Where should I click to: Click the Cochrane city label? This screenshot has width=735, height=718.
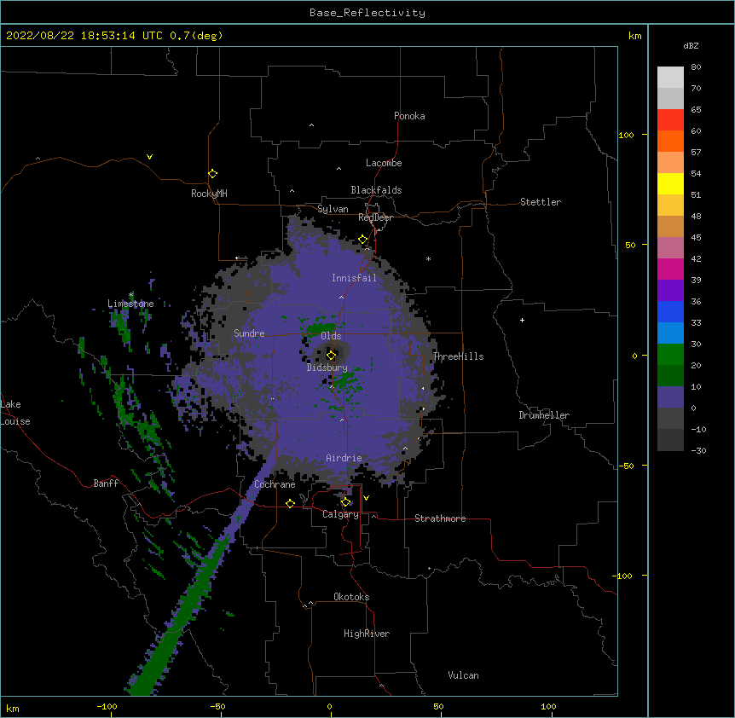(275, 484)
